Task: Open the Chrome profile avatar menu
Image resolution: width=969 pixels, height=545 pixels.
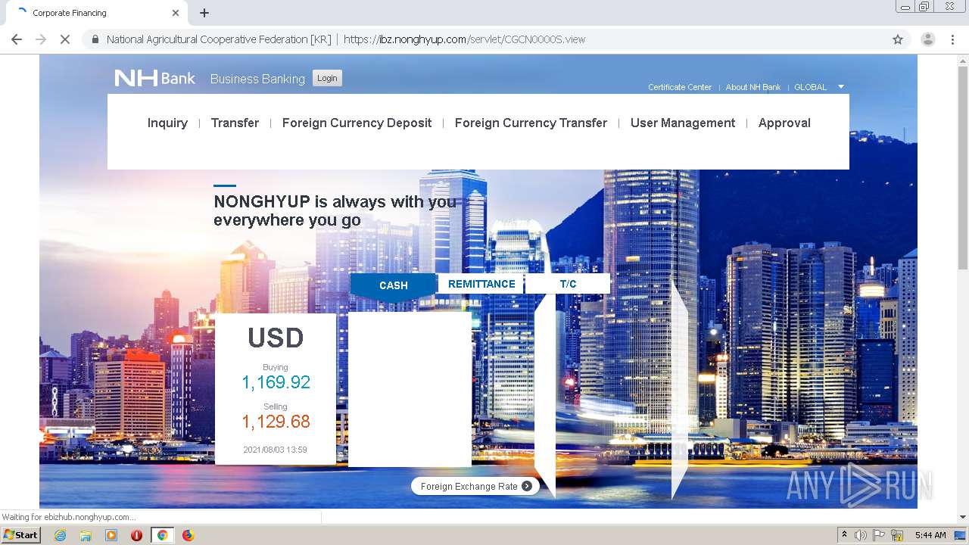Action: click(927, 39)
